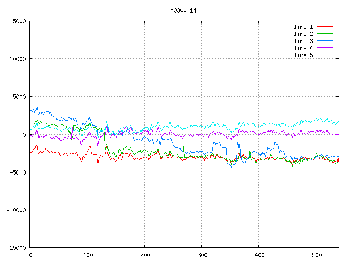Choose the "line 5" legend label

tap(303, 55)
